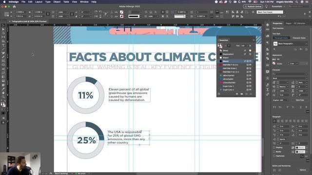
Task: Open the Layers panel icon in dock
Action: pos(268,25)
